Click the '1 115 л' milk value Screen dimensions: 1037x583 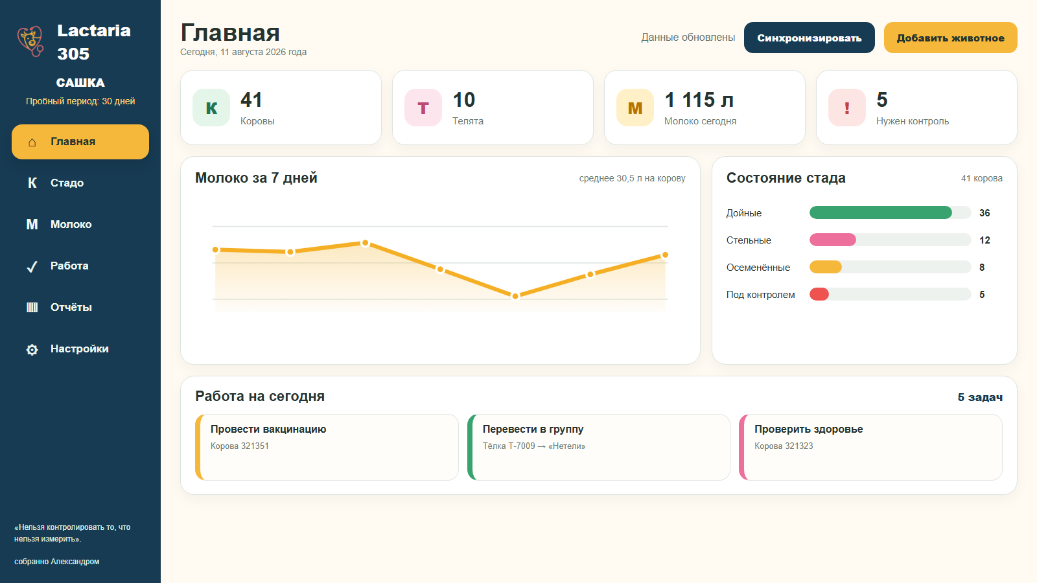699,100
